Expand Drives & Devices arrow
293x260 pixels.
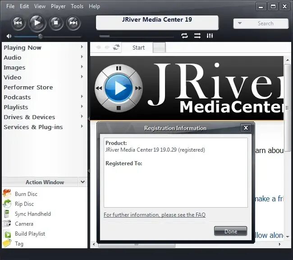82,116
